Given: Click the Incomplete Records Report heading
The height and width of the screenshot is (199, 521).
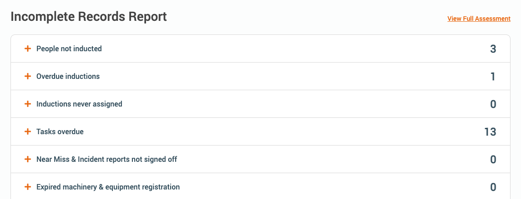Looking at the screenshot, I should [89, 17].
